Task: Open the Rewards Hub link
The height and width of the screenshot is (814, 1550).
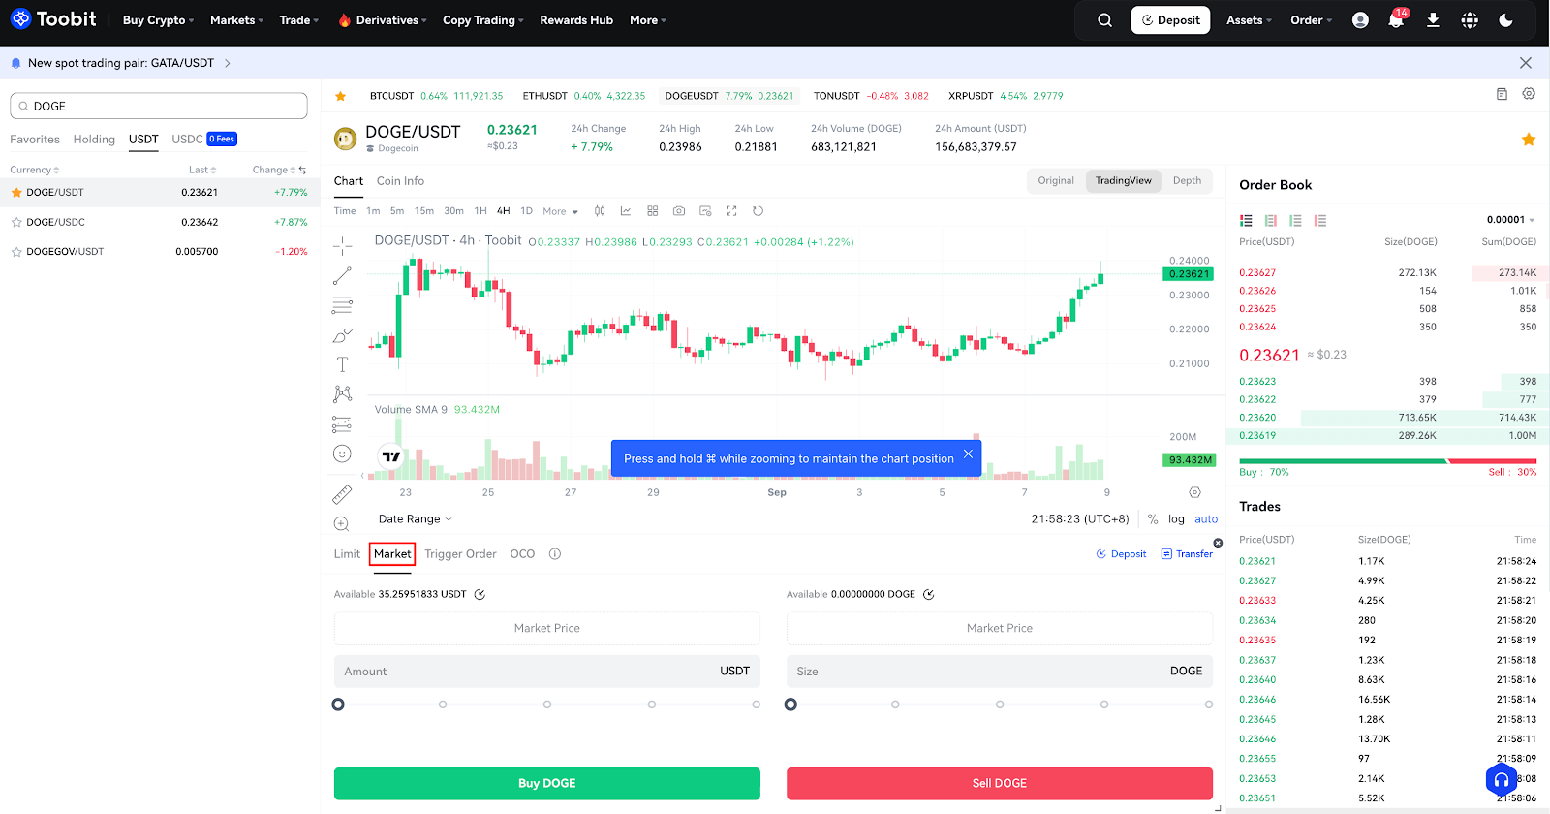Action: pos(576,20)
